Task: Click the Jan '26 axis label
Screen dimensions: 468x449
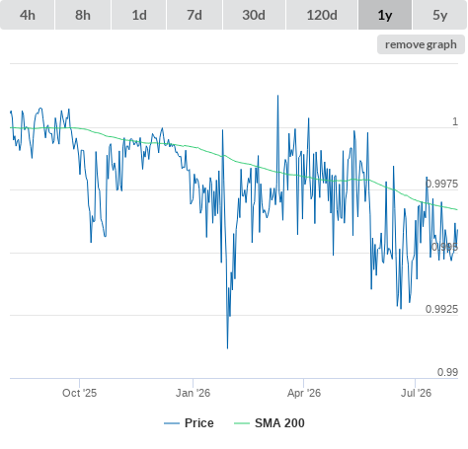Action: tap(193, 393)
